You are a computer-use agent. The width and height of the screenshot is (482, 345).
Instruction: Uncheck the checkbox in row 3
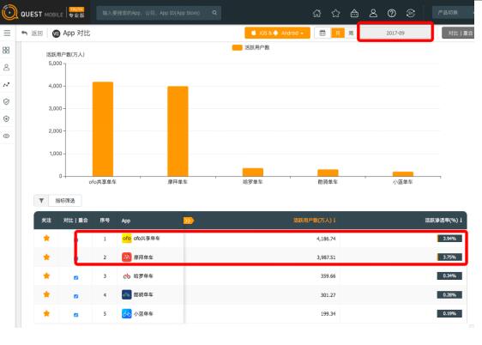pos(76,278)
